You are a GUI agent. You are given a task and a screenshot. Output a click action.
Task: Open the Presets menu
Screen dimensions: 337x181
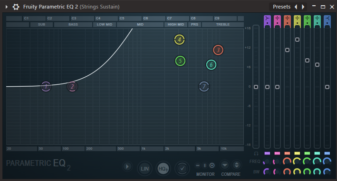[281, 7]
